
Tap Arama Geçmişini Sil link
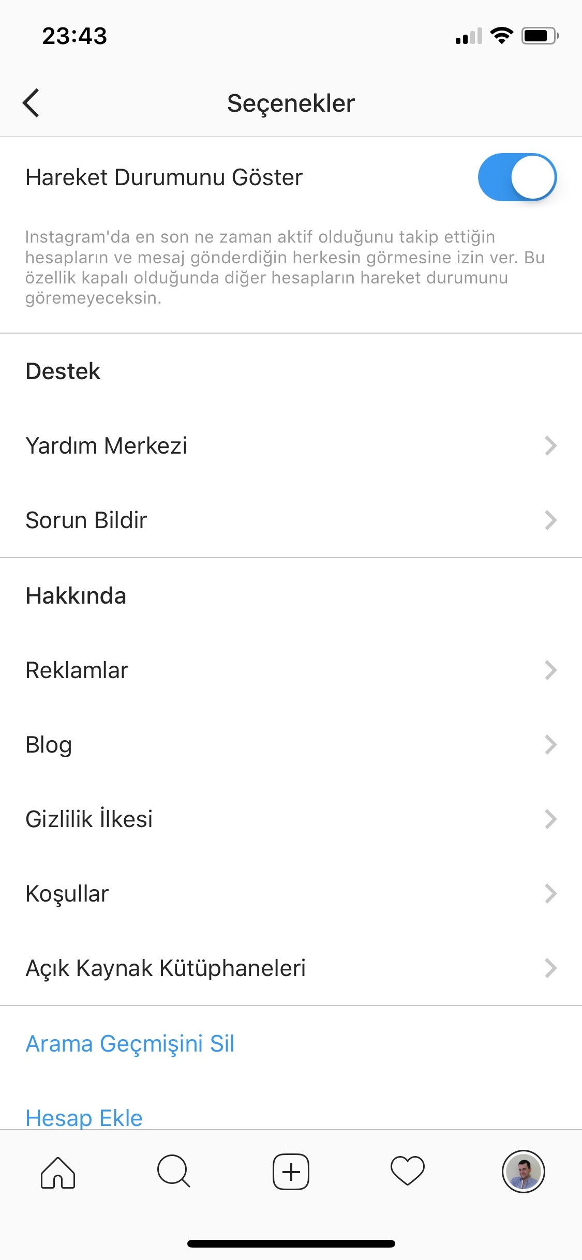click(x=130, y=1043)
